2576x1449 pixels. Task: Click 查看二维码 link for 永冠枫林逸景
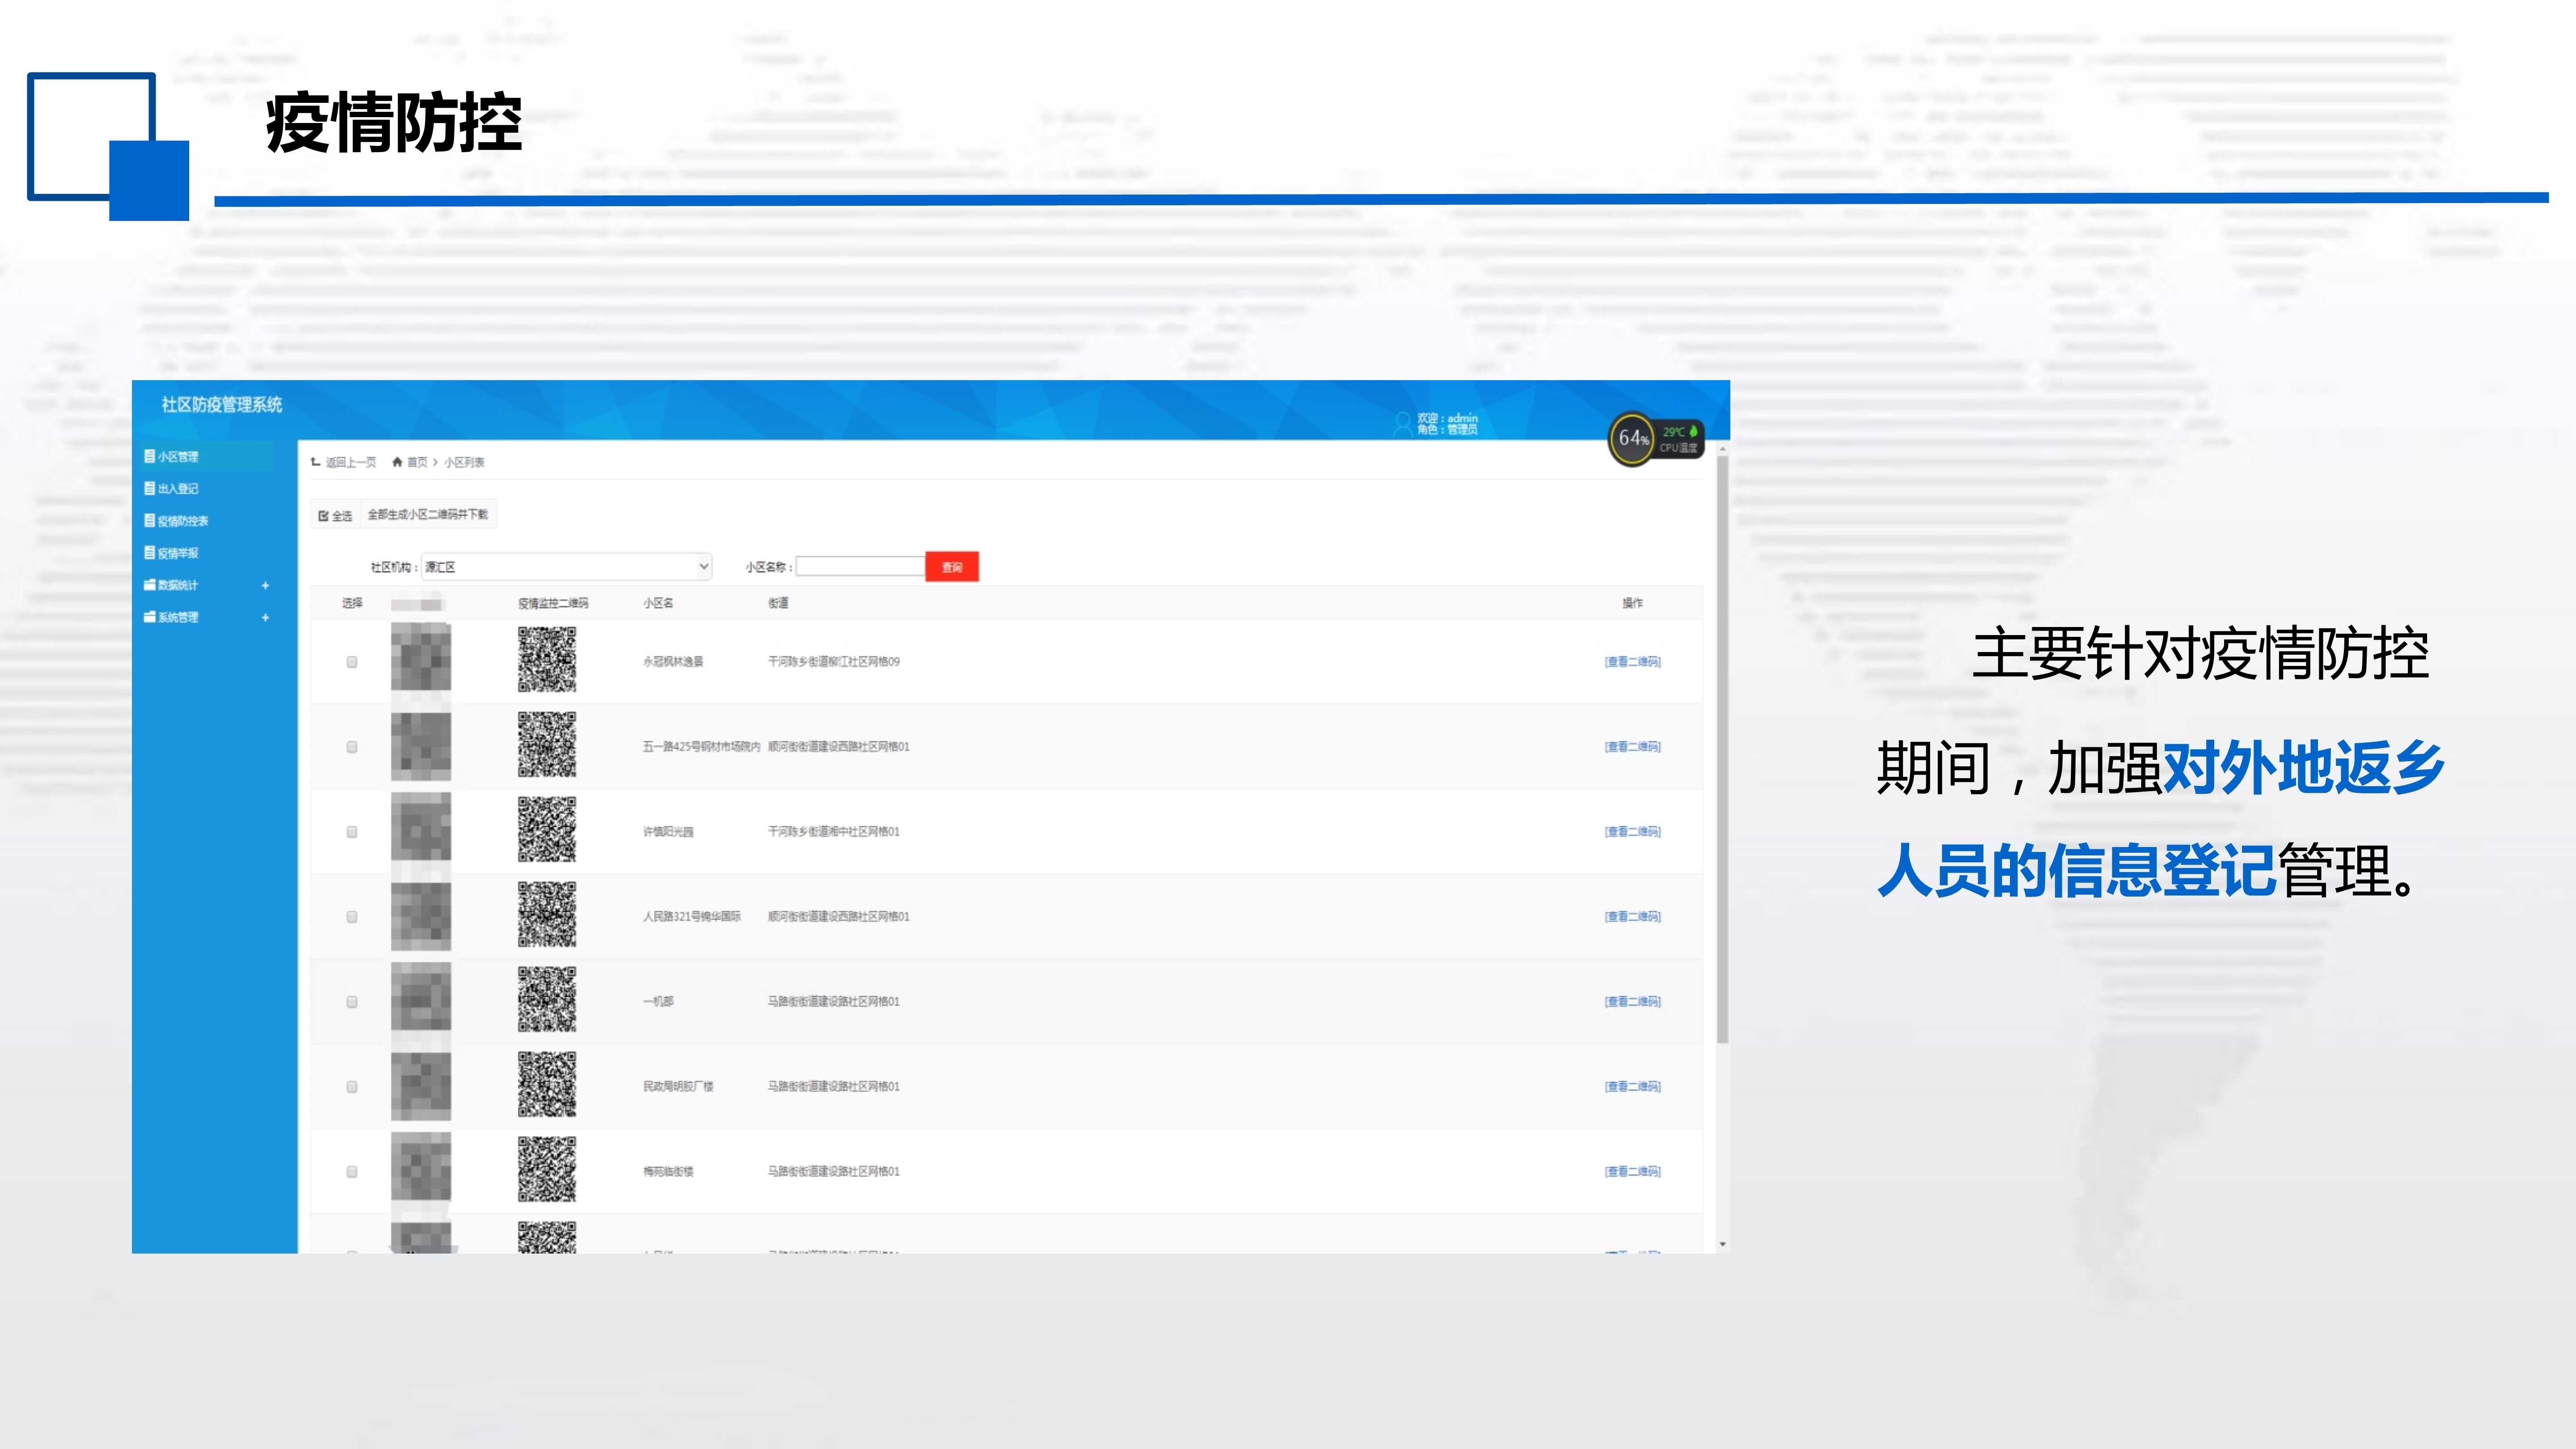tap(1632, 662)
